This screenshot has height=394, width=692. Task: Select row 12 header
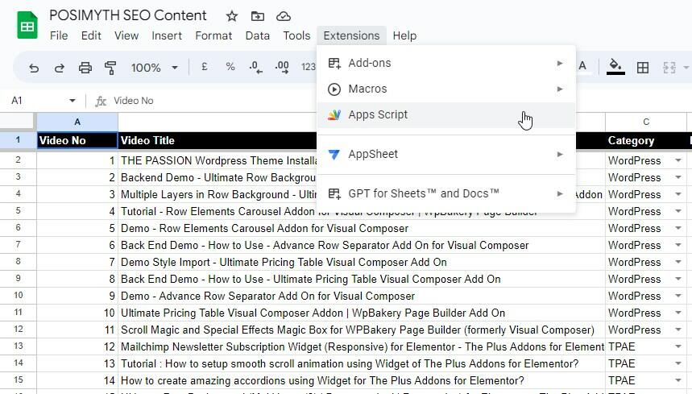coord(18,330)
